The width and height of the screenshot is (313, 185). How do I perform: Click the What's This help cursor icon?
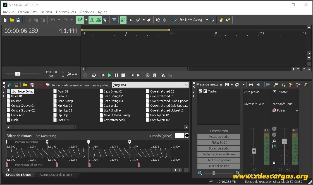click(228, 20)
